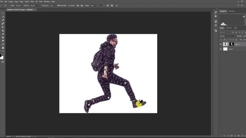
Task: Open the layer blend mode Normal dropdown
Action: click(x=228, y=36)
